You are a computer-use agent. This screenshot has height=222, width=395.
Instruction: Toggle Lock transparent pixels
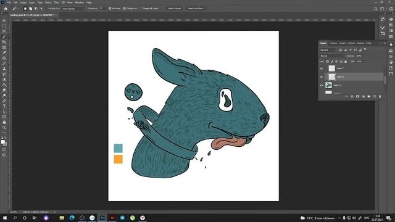pos(328,62)
